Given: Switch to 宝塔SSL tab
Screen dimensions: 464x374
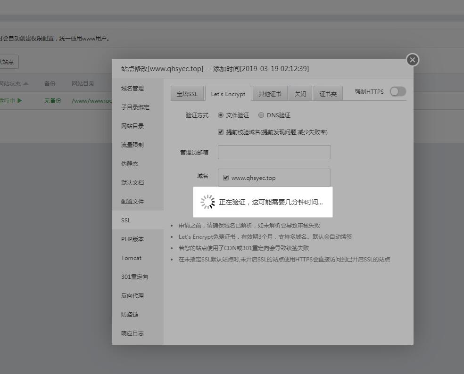Looking at the screenshot, I should coord(187,94).
